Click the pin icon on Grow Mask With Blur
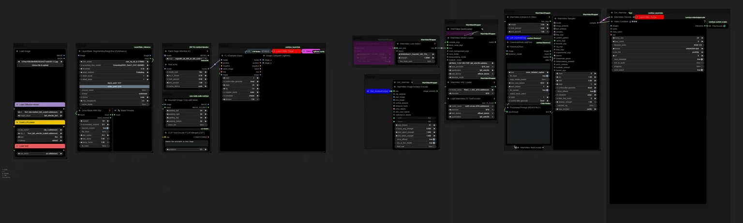The image size is (743, 223). point(109,111)
